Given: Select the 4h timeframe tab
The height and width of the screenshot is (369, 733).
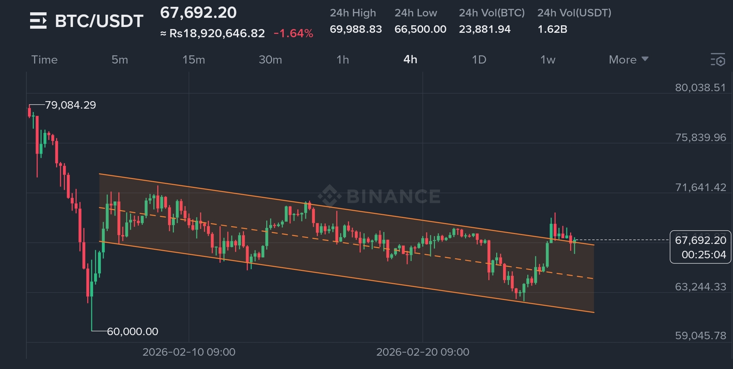Looking at the screenshot, I should [410, 60].
